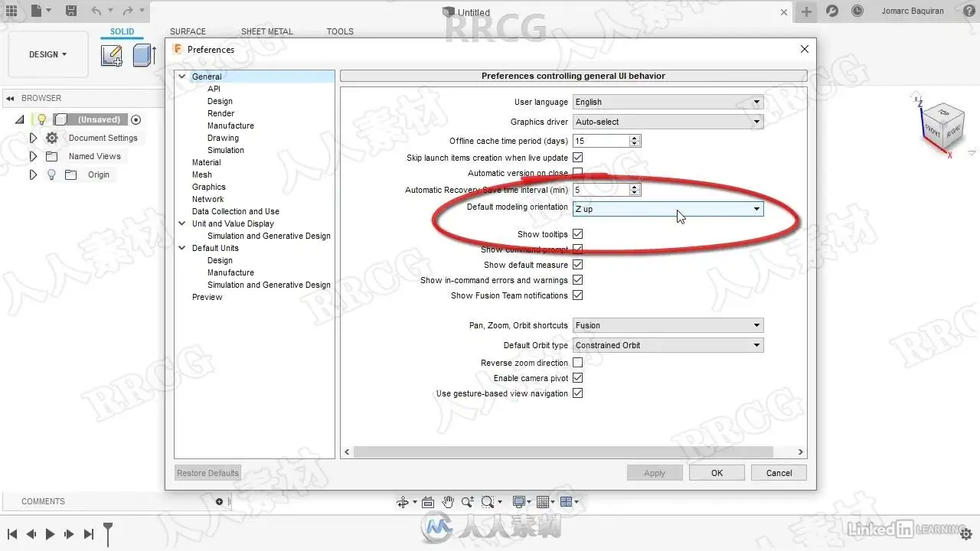
Task: Switch to the TOOLS tab
Action: click(x=340, y=31)
